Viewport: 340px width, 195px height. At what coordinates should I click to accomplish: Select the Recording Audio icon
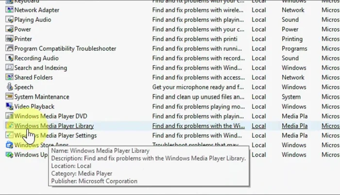coord(9,59)
